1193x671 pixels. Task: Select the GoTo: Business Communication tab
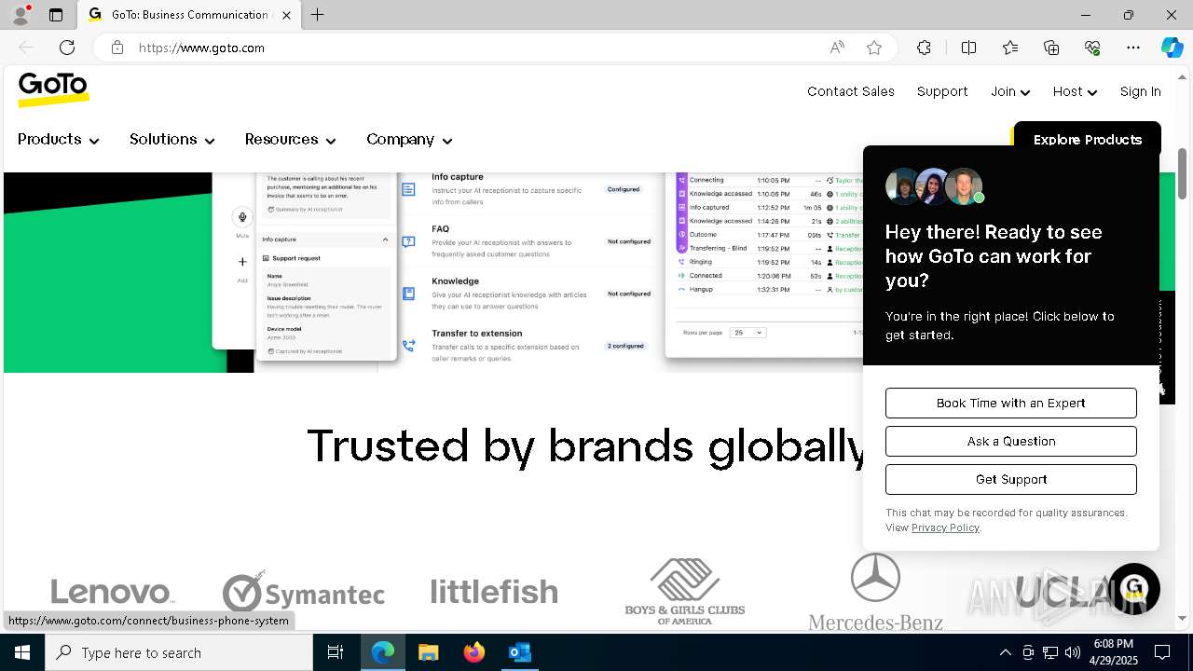189,15
